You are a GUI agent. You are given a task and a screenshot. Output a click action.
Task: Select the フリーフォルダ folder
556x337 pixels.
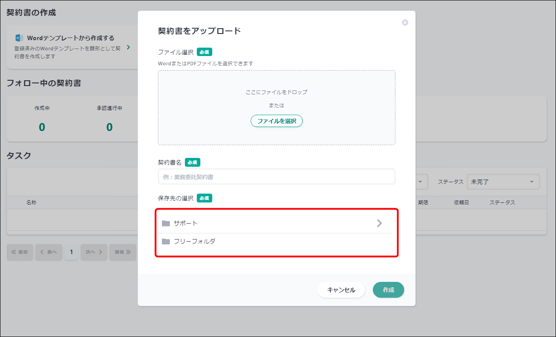(x=195, y=241)
